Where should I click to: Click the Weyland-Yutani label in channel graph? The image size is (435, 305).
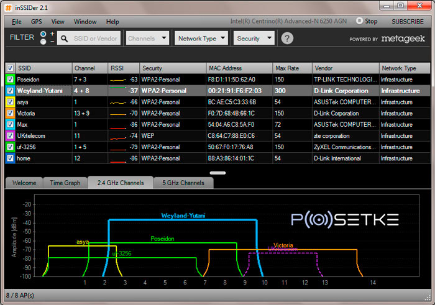[183, 216]
